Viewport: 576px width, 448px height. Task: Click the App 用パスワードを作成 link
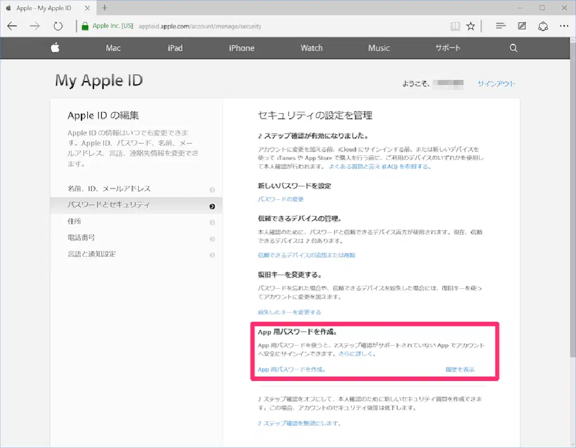291,370
